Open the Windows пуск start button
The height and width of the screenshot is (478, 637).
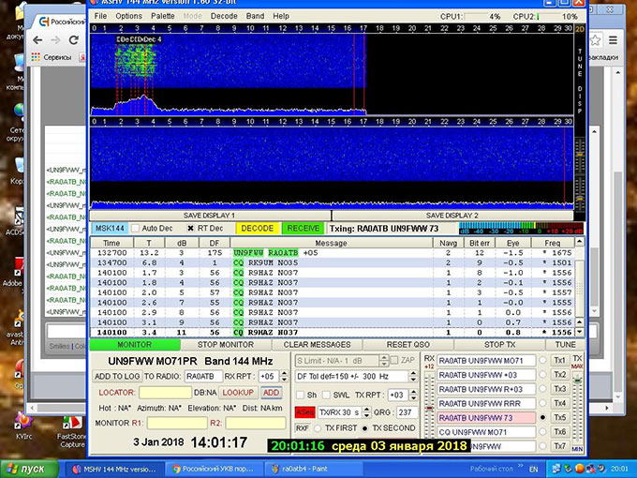coord(29,469)
